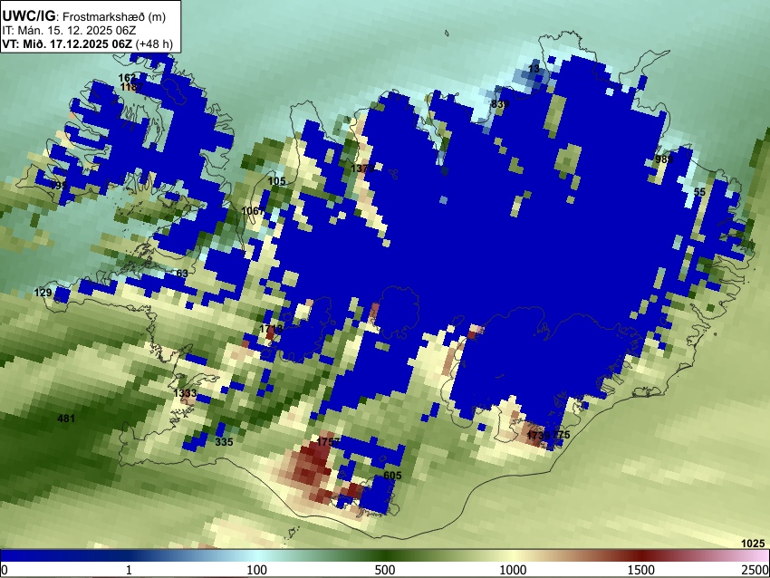Click the map value 13

pyautogui.click(x=534, y=69)
